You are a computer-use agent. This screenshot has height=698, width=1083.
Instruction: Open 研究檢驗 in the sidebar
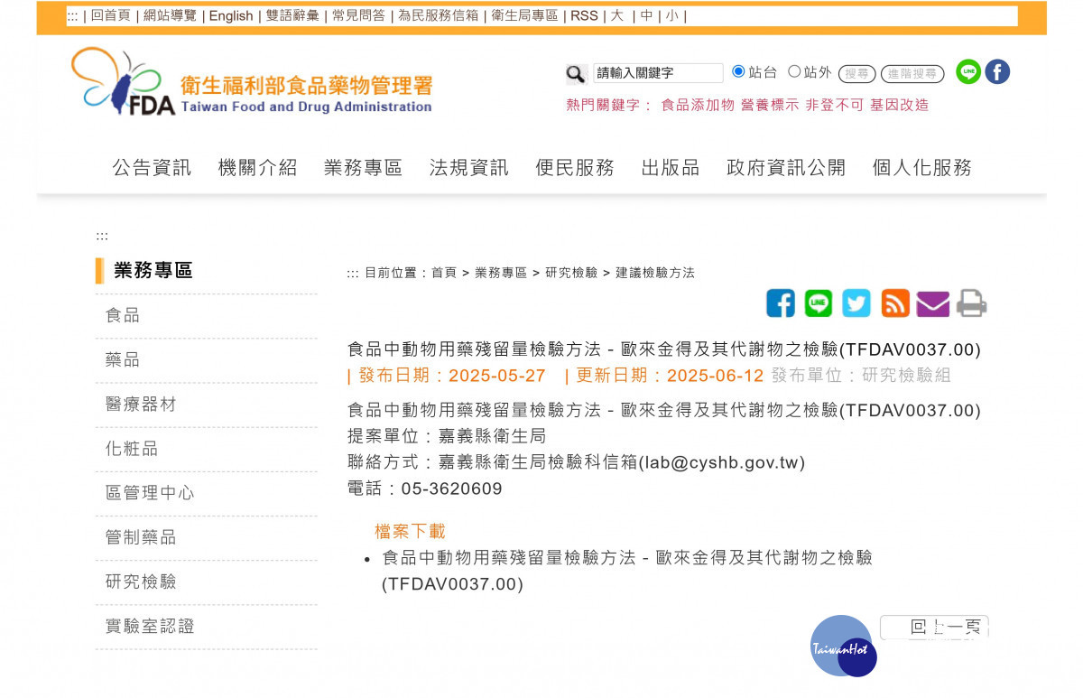[141, 581]
